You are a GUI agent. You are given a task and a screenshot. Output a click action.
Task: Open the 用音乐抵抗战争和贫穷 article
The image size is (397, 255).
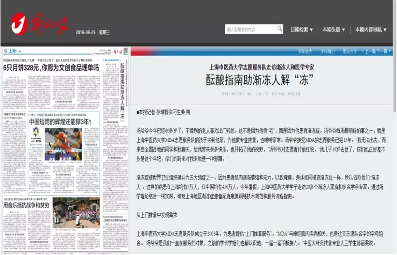point(27,205)
